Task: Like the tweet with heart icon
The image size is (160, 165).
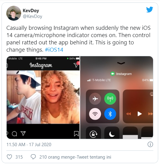Action: (x=9, y=157)
